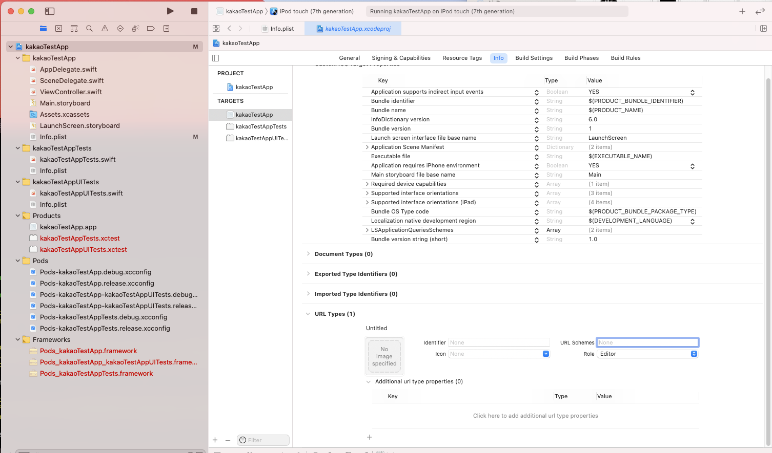Click the URL Schemes input field
The width and height of the screenshot is (772, 453).
648,342
